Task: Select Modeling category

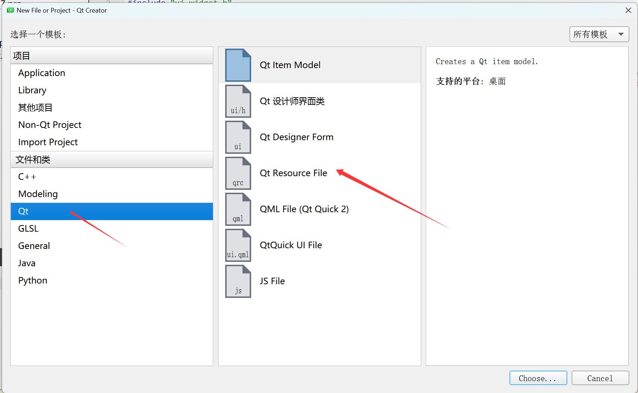Action: tap(112, 194)
